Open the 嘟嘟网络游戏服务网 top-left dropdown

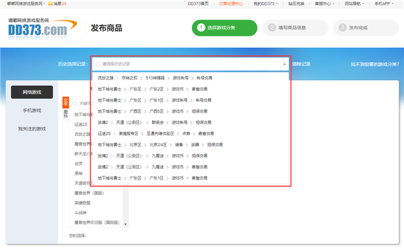point(26,3)
